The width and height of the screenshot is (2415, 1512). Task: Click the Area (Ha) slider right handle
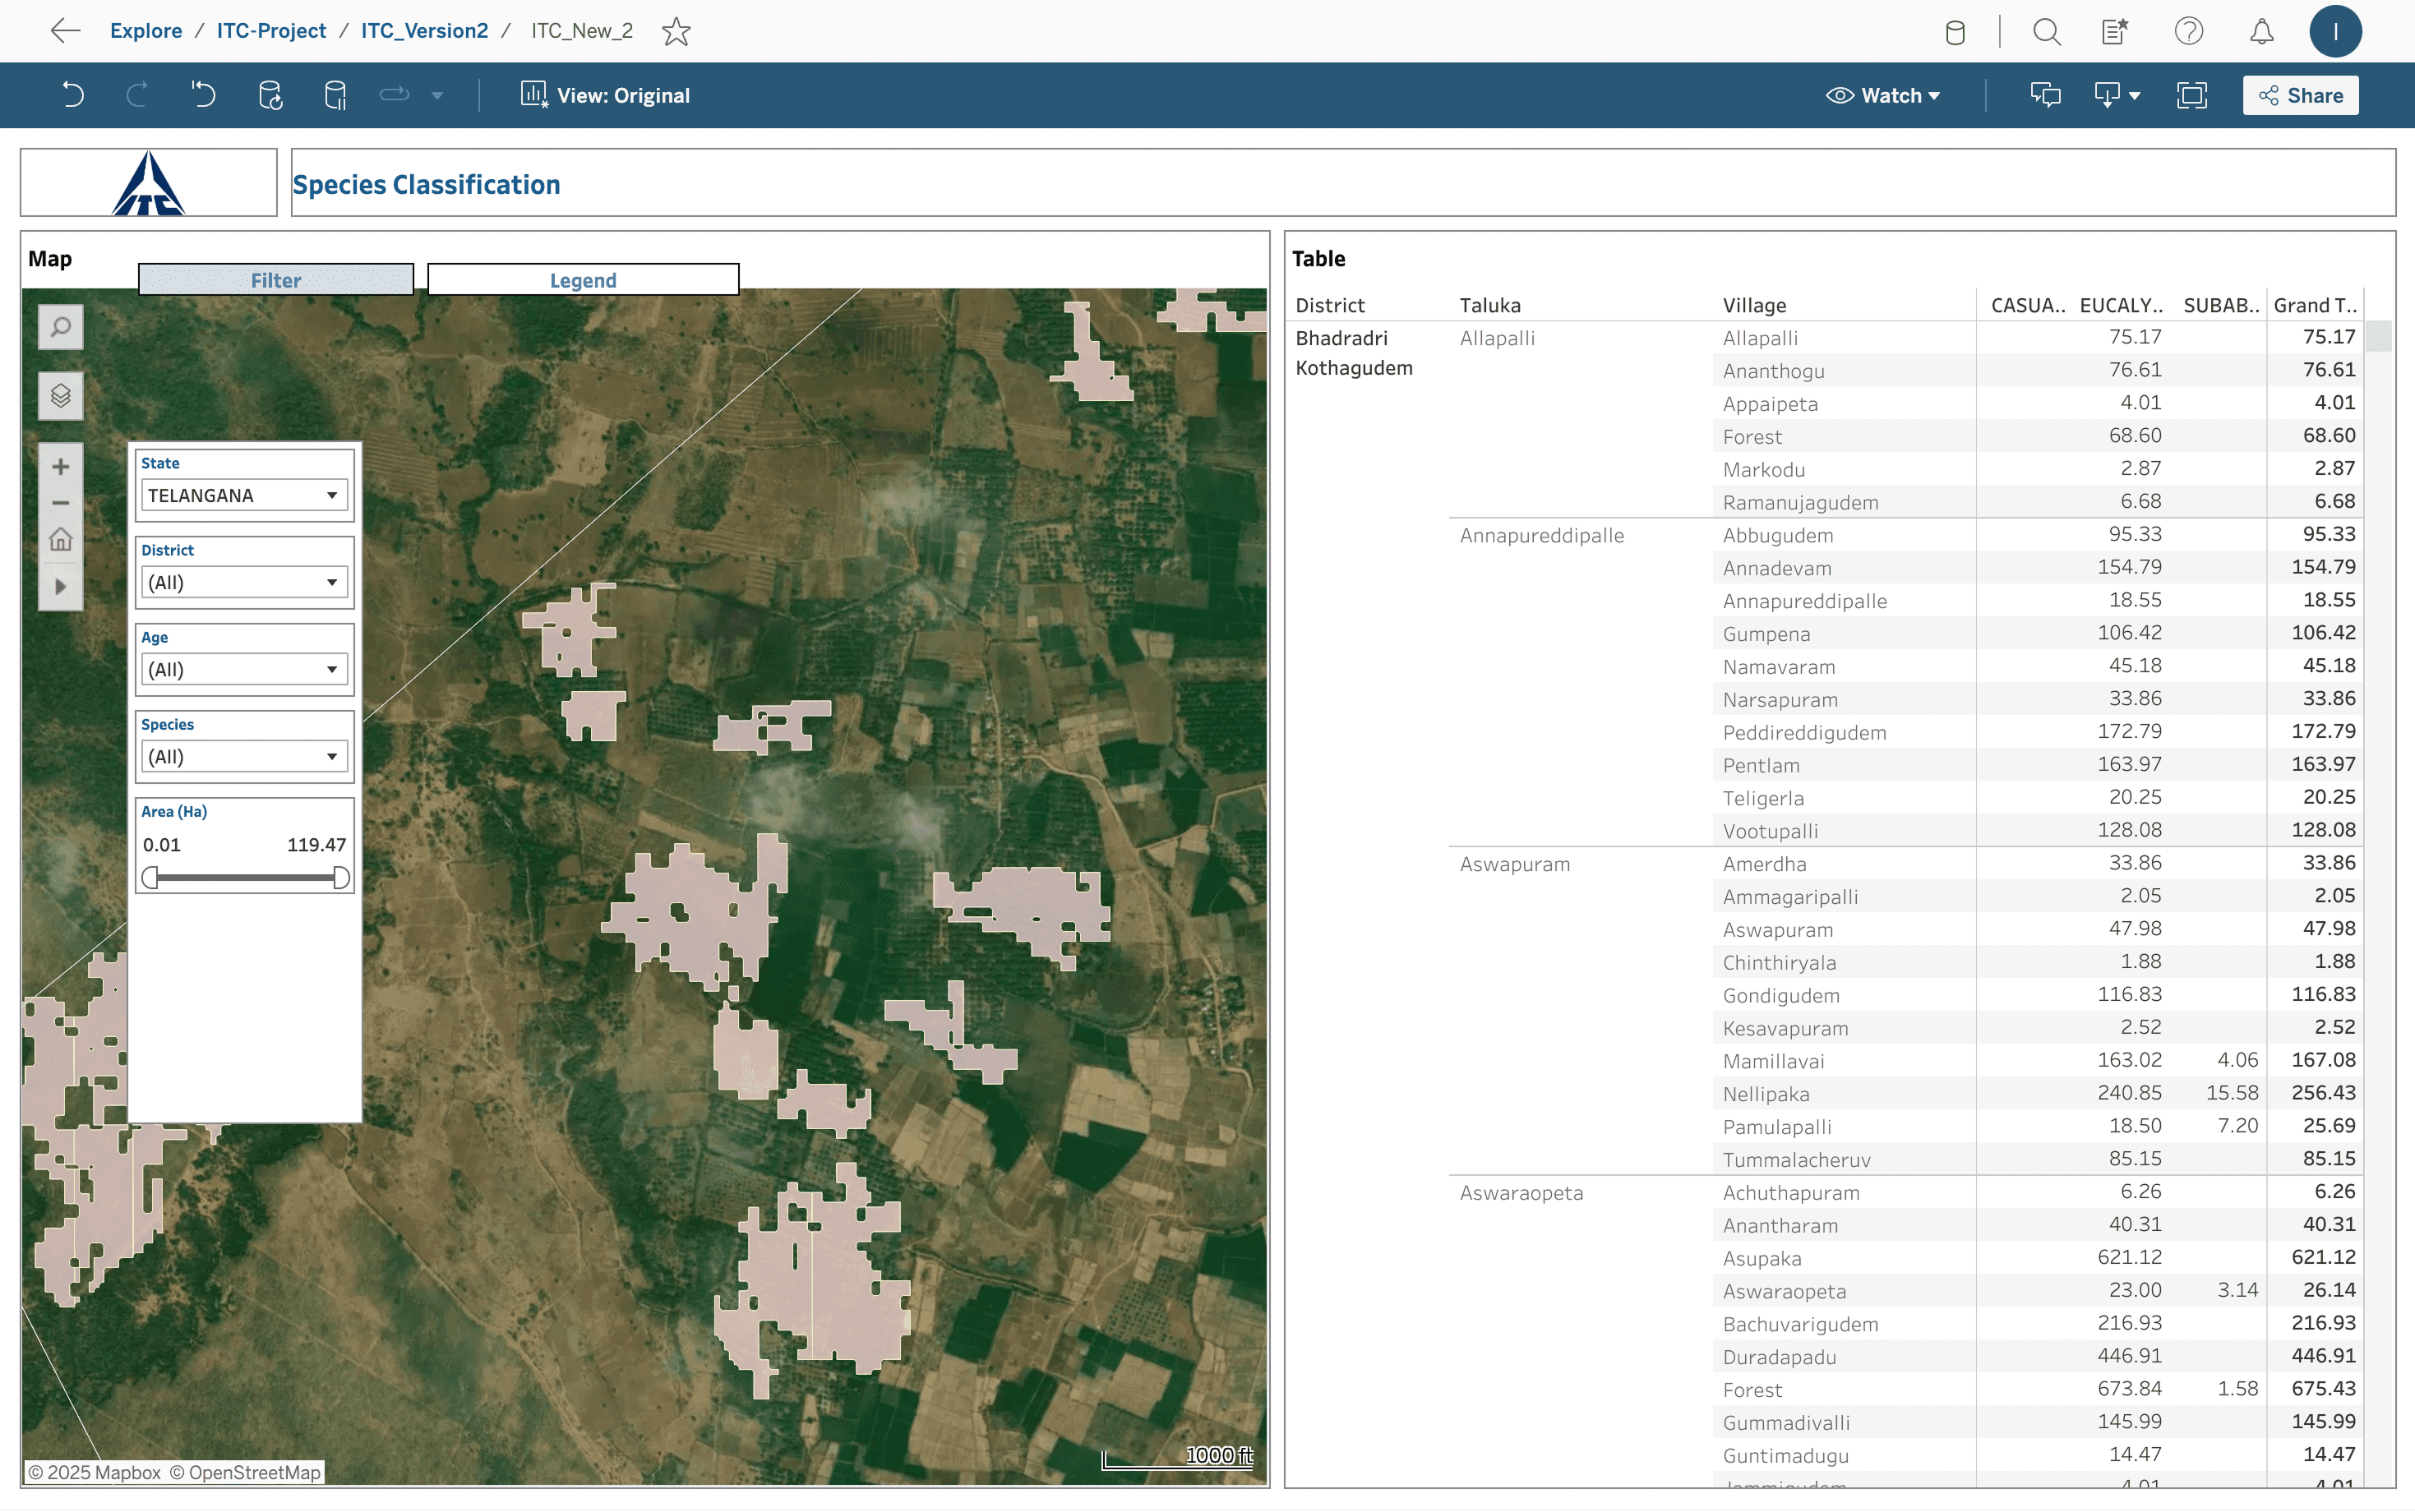point(341,878)
